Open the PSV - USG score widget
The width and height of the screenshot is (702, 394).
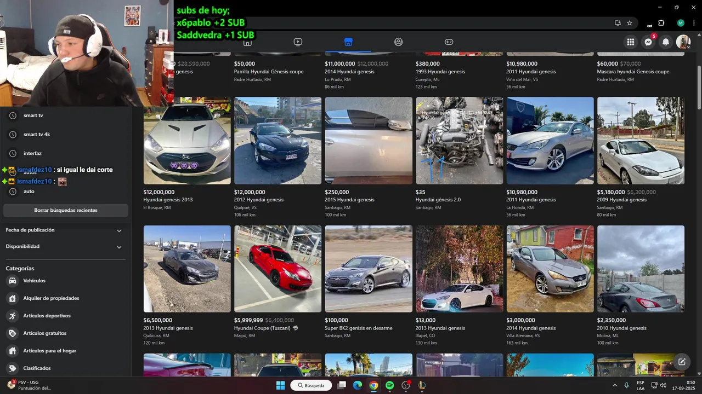pos(30,385)
